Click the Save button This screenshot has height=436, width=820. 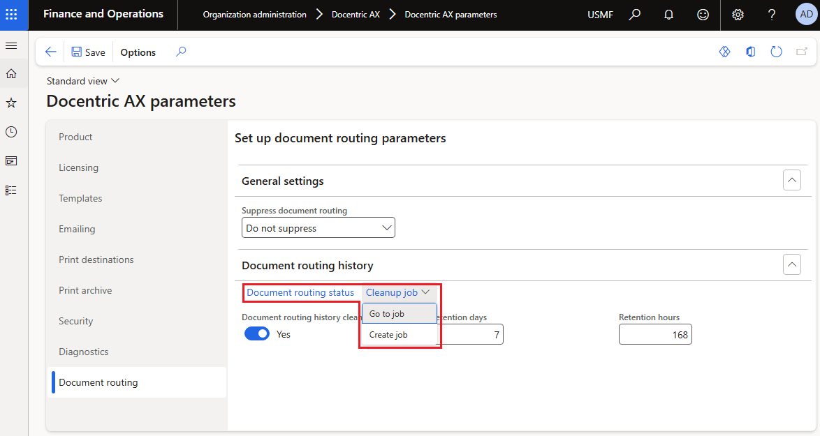(x=88, y=52)
